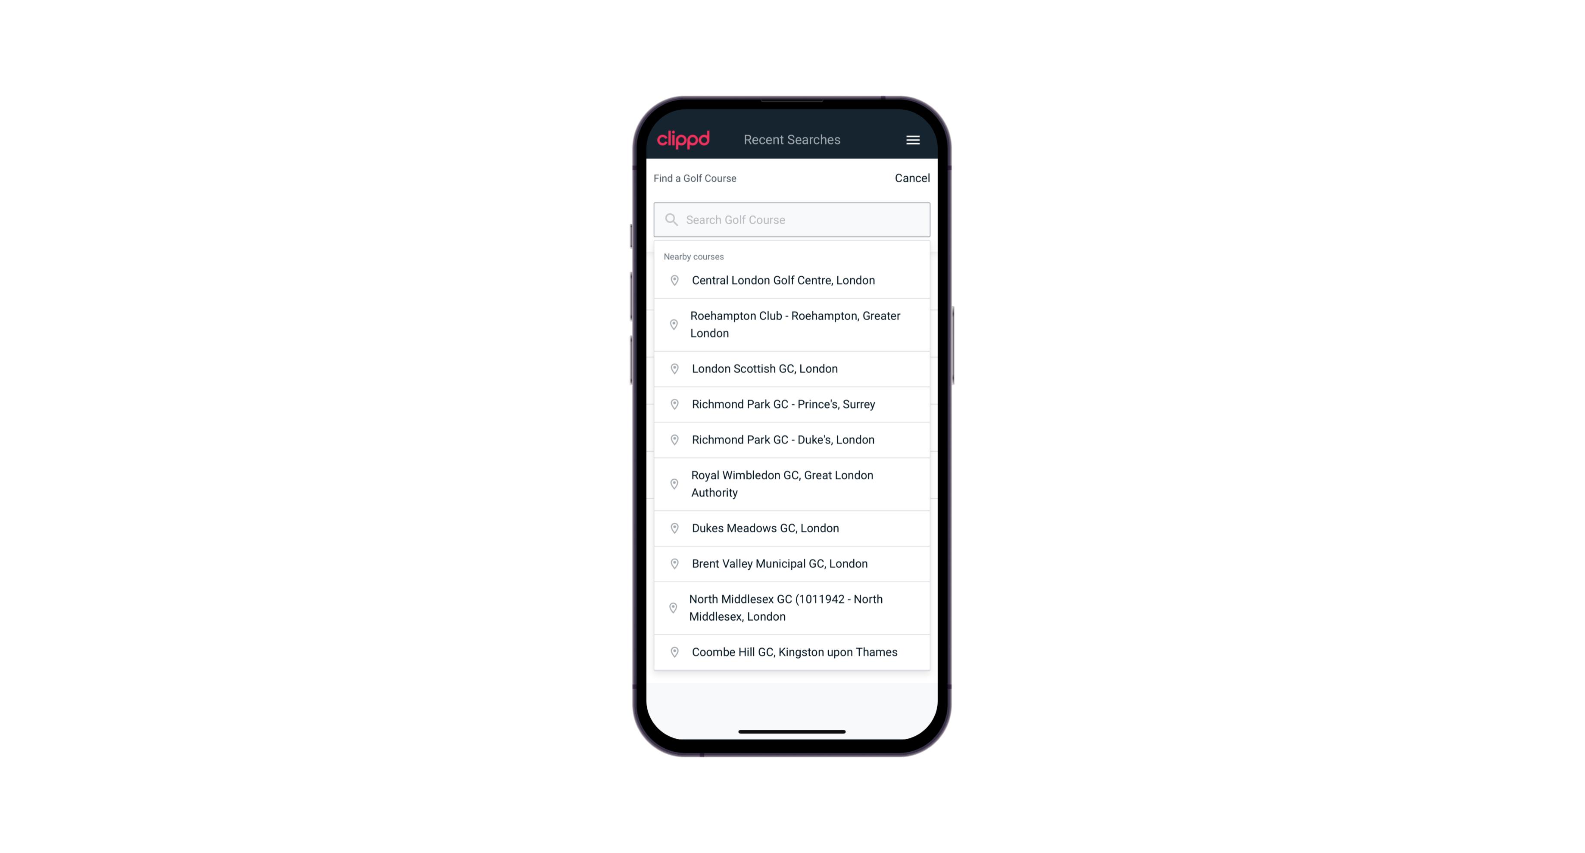Click the Clippd logo icon
The image size is (1585, 853).
[683, 140]
